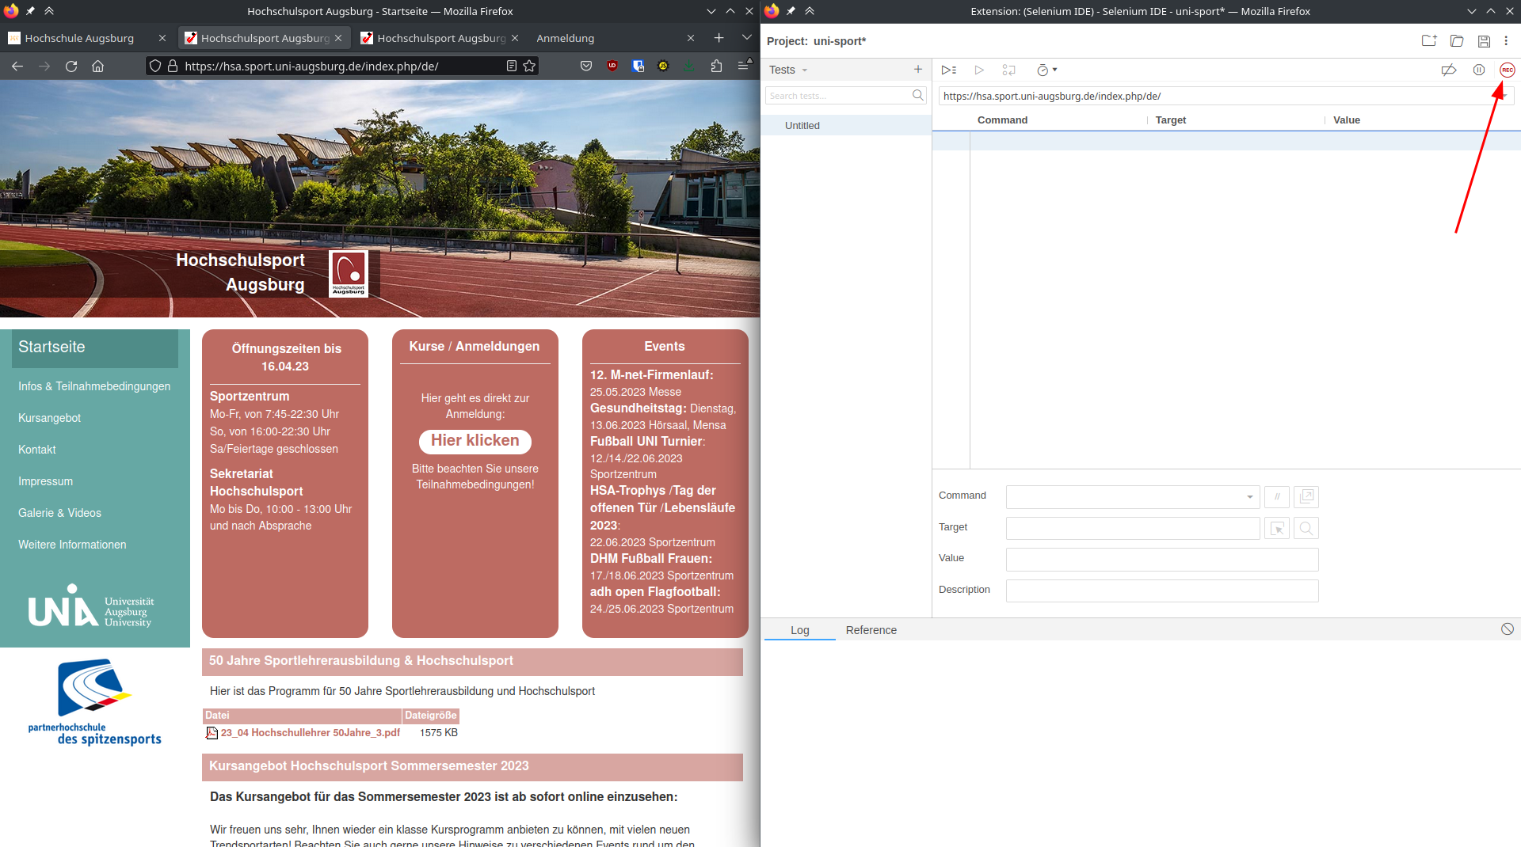Run all tests in suite

click(x=948, y=70)
